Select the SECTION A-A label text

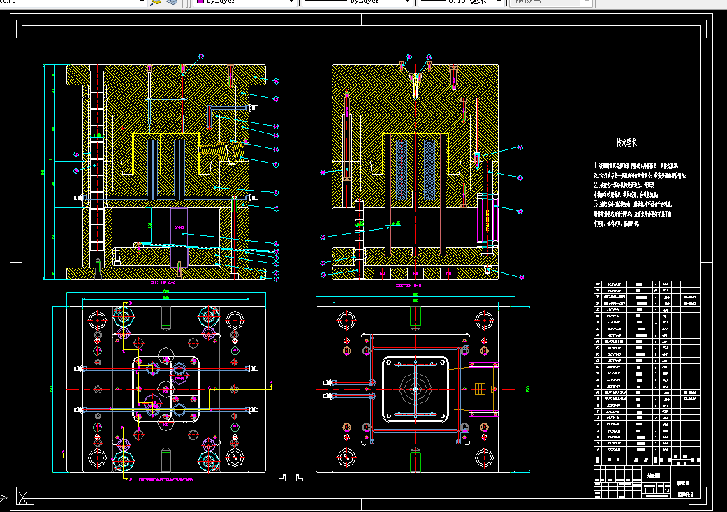163,282
